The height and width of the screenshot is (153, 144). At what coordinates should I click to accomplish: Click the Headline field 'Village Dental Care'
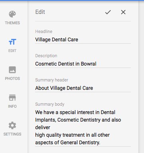(x=83, y=40)
